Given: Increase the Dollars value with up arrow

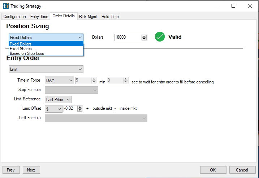Looking at the screenshot, I should [x=144, y=36].
